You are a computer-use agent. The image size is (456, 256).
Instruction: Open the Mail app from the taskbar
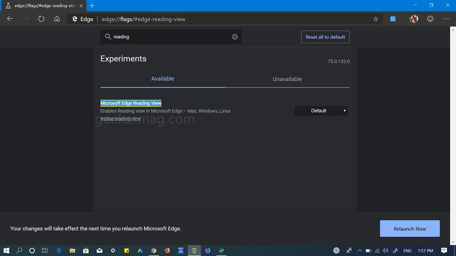(x=99, y=251)
